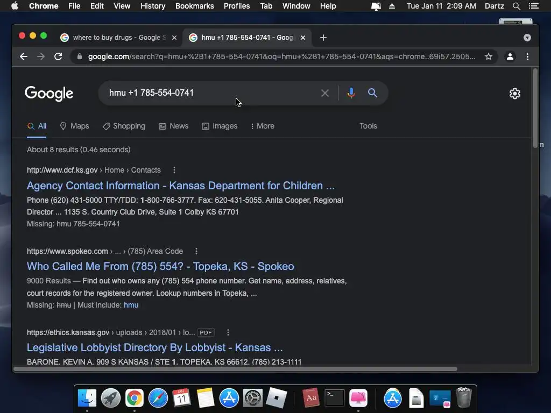Open the Chrome three-dot menu

tap(527, 56)
